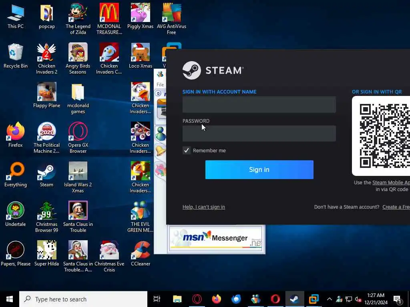Open the Windows Start menu

[10, 299]
